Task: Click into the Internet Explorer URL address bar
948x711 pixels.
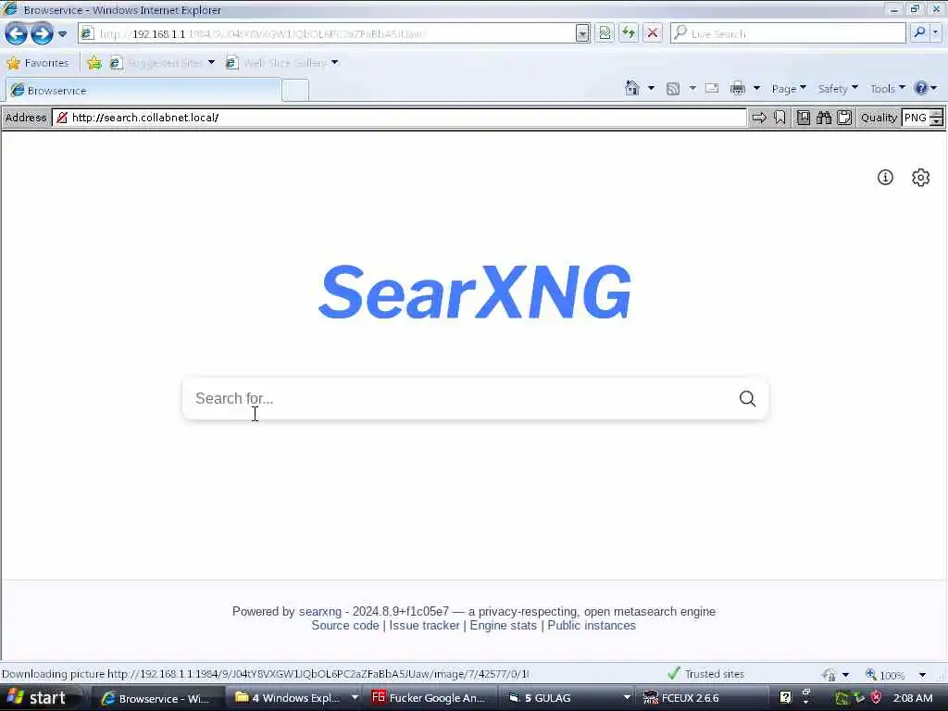Action: point(327,33)
